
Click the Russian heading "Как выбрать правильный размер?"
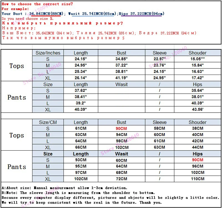pos(62,23)
